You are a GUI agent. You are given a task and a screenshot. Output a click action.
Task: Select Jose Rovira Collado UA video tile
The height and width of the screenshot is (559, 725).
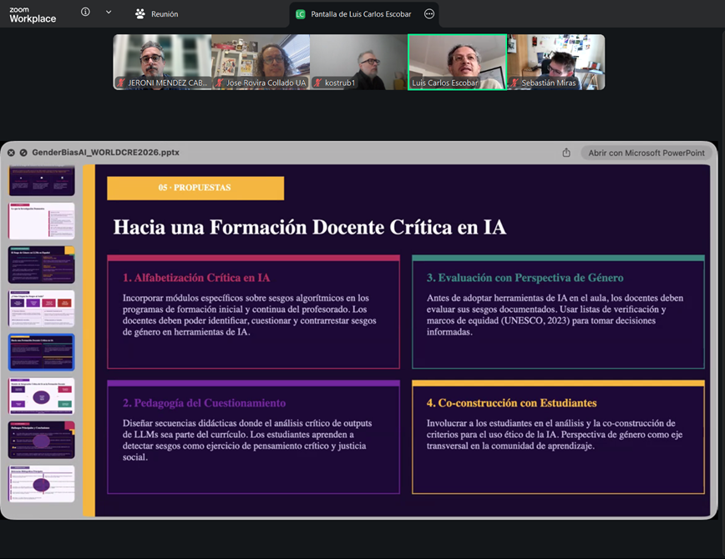point(261,62)
